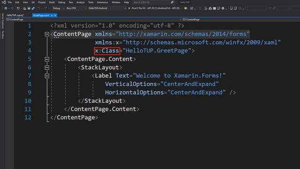The image size is (300, 169).
Task: Collapse the StackLayout on line 6
Action: [47, 68]
